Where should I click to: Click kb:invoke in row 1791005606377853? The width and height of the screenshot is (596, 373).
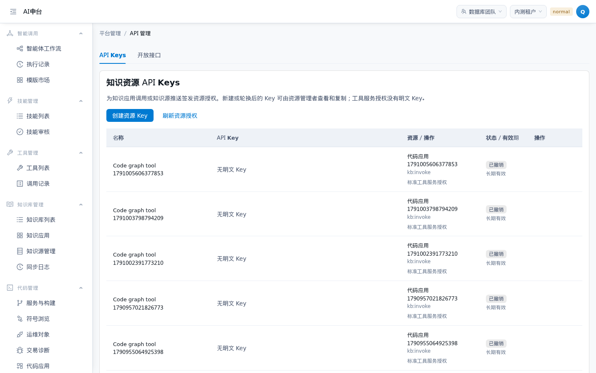click(x=419, y=172)
